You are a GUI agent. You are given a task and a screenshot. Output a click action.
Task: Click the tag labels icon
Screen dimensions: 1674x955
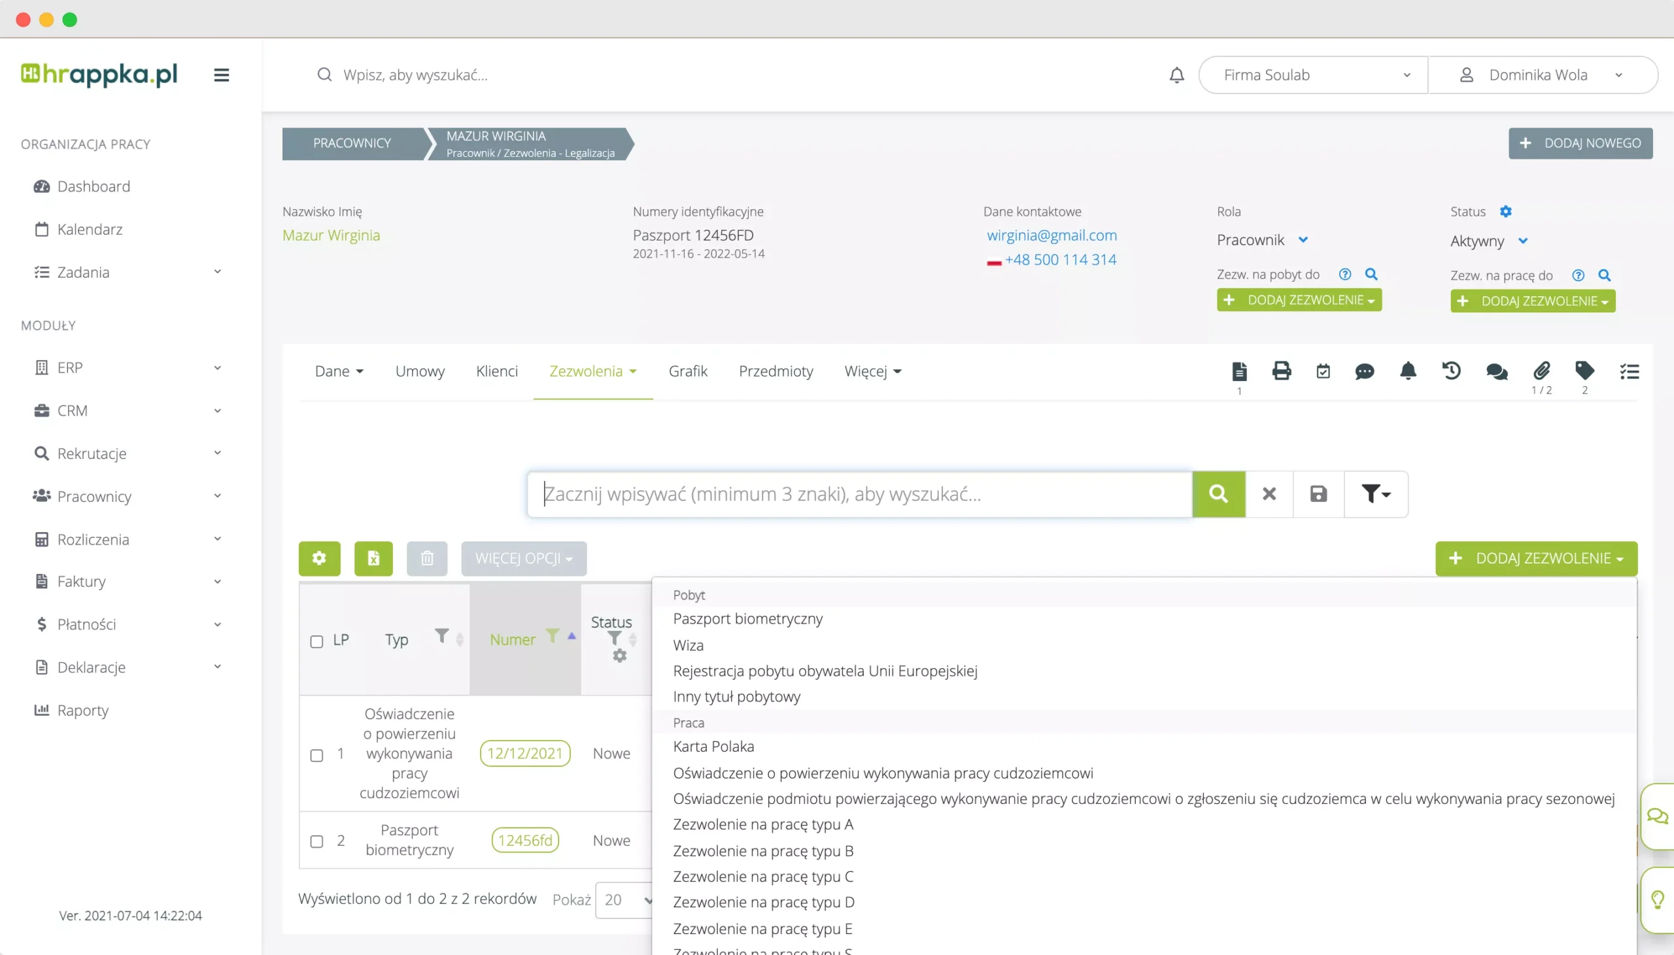pos(1584,371)
